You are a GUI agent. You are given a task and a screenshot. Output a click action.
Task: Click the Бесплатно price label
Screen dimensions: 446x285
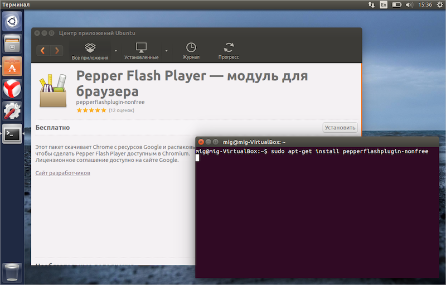click(x=52, y=128)
